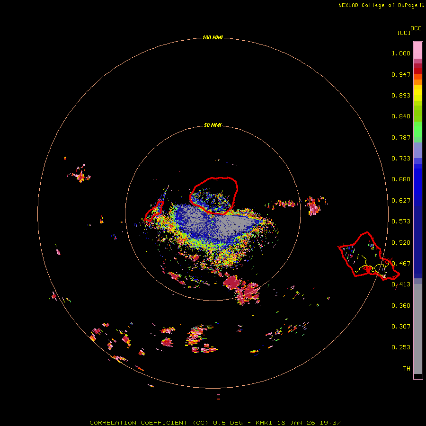Select the 0.520 scale value
Viewport: 426px width, 426px height.
(x=401, y=243)
